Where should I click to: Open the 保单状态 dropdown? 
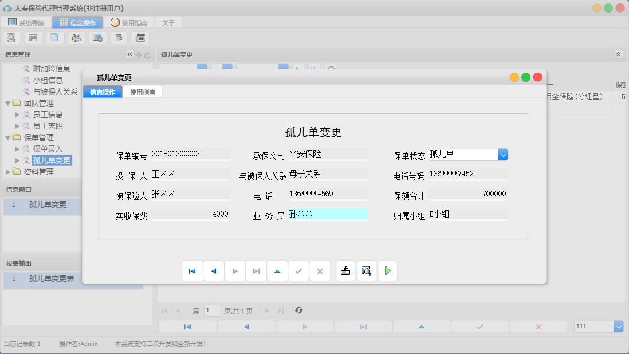coord(503,154)
